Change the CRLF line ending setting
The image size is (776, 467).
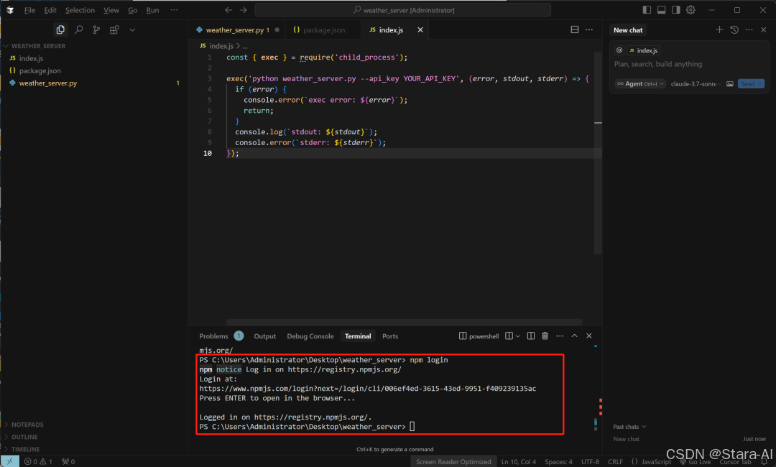(x=615, y=461)
